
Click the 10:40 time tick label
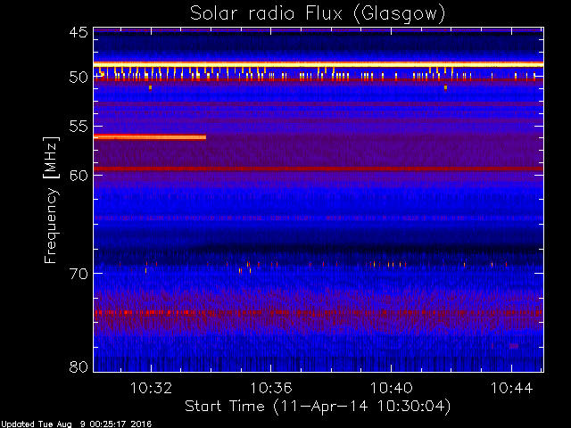click(392, 388)
